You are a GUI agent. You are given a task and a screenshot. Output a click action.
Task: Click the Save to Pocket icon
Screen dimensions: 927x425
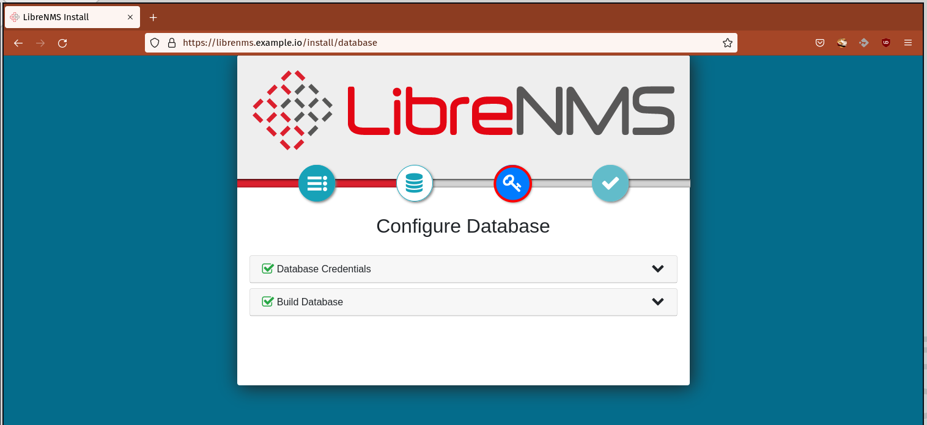point(820,43)
